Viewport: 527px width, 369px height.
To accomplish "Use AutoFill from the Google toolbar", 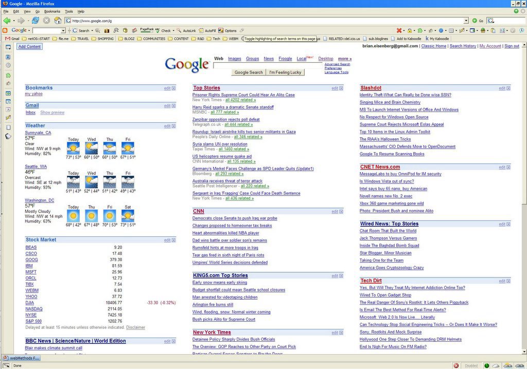I will click(x=207, y=30).
